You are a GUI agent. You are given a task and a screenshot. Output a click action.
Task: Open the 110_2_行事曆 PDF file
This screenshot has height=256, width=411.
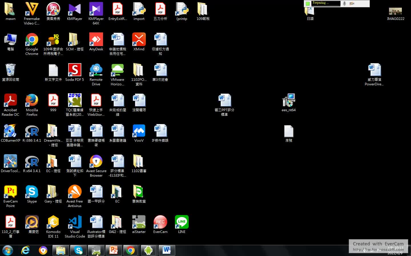[x=10, y=227]
